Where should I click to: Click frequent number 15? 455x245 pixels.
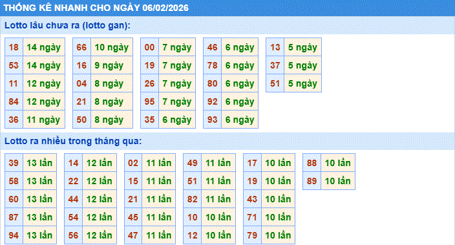(x=133, y=181)
